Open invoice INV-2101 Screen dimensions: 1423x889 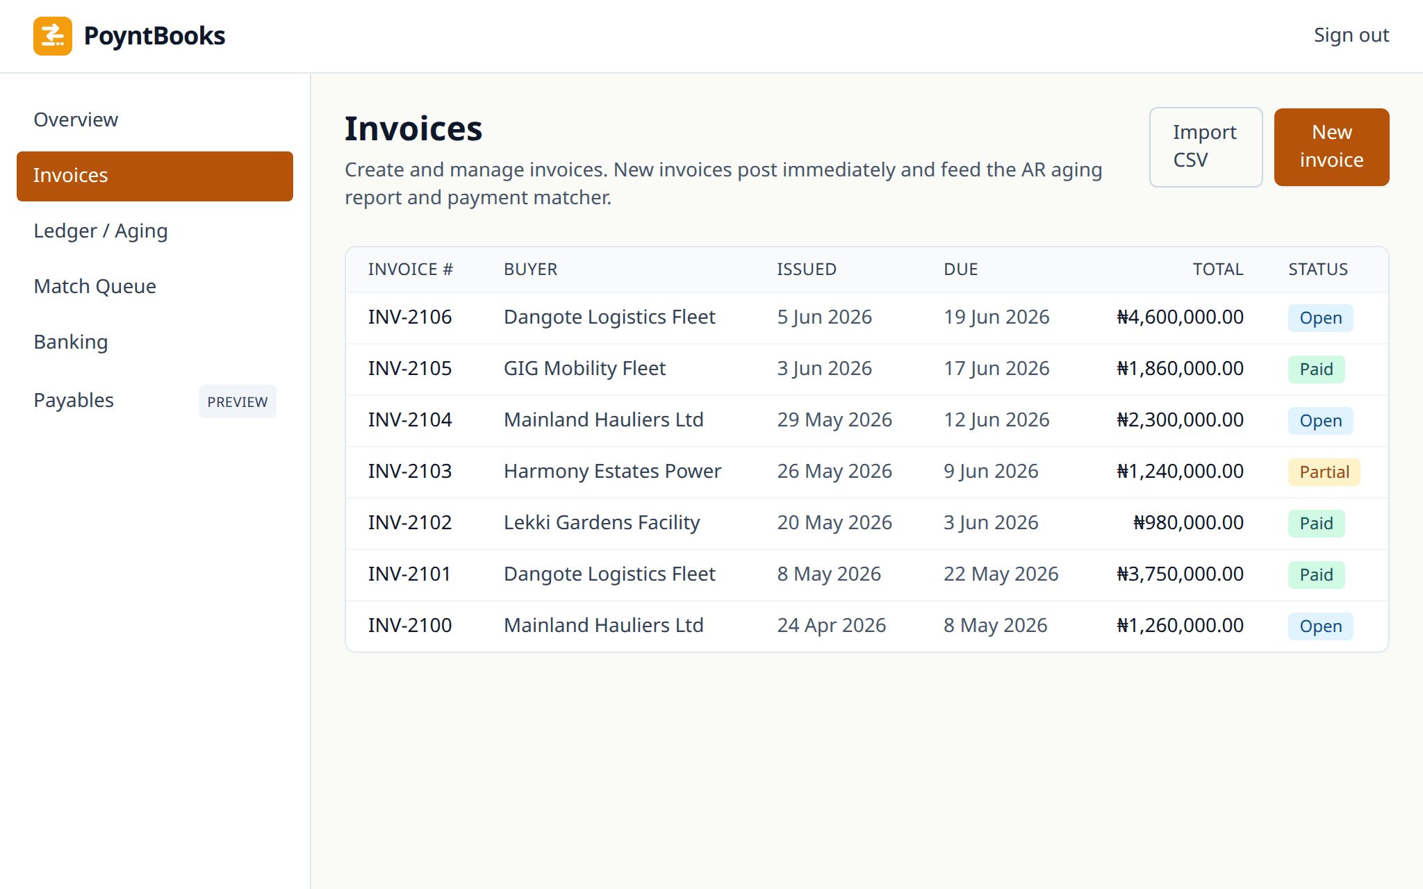(410, 574)
